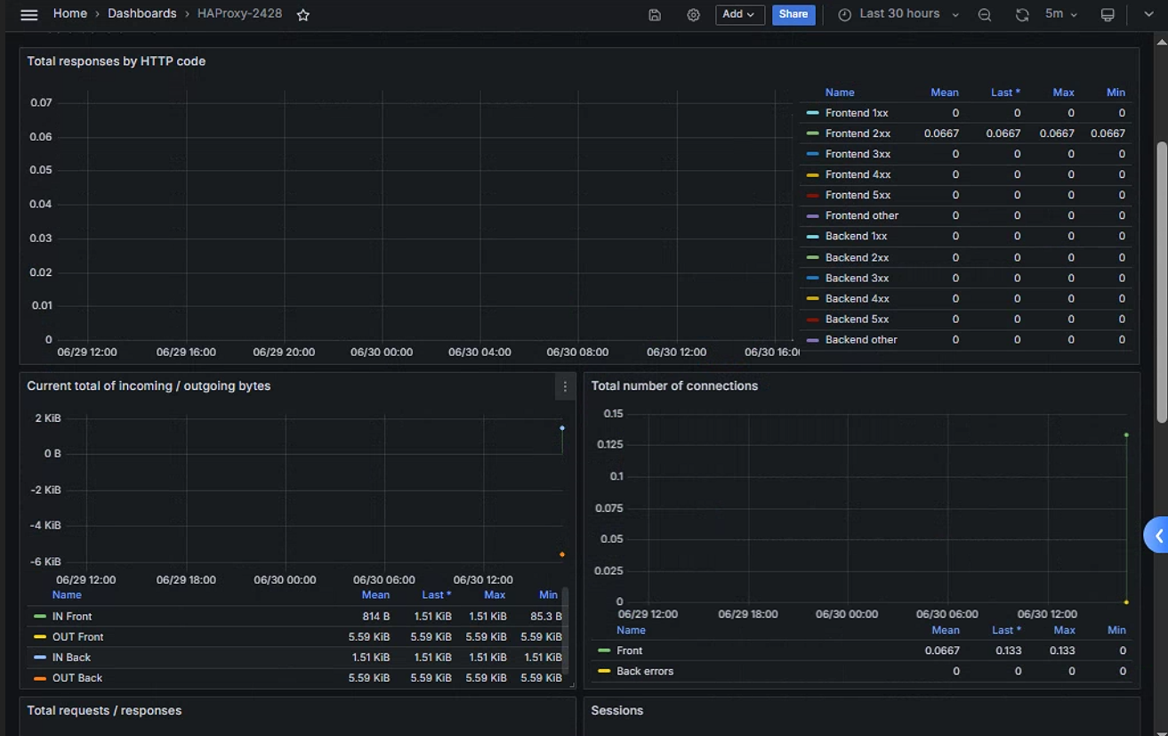Click the Sessions panel title
Screen dimensions: 1168x736
click(x=616, y=710)
